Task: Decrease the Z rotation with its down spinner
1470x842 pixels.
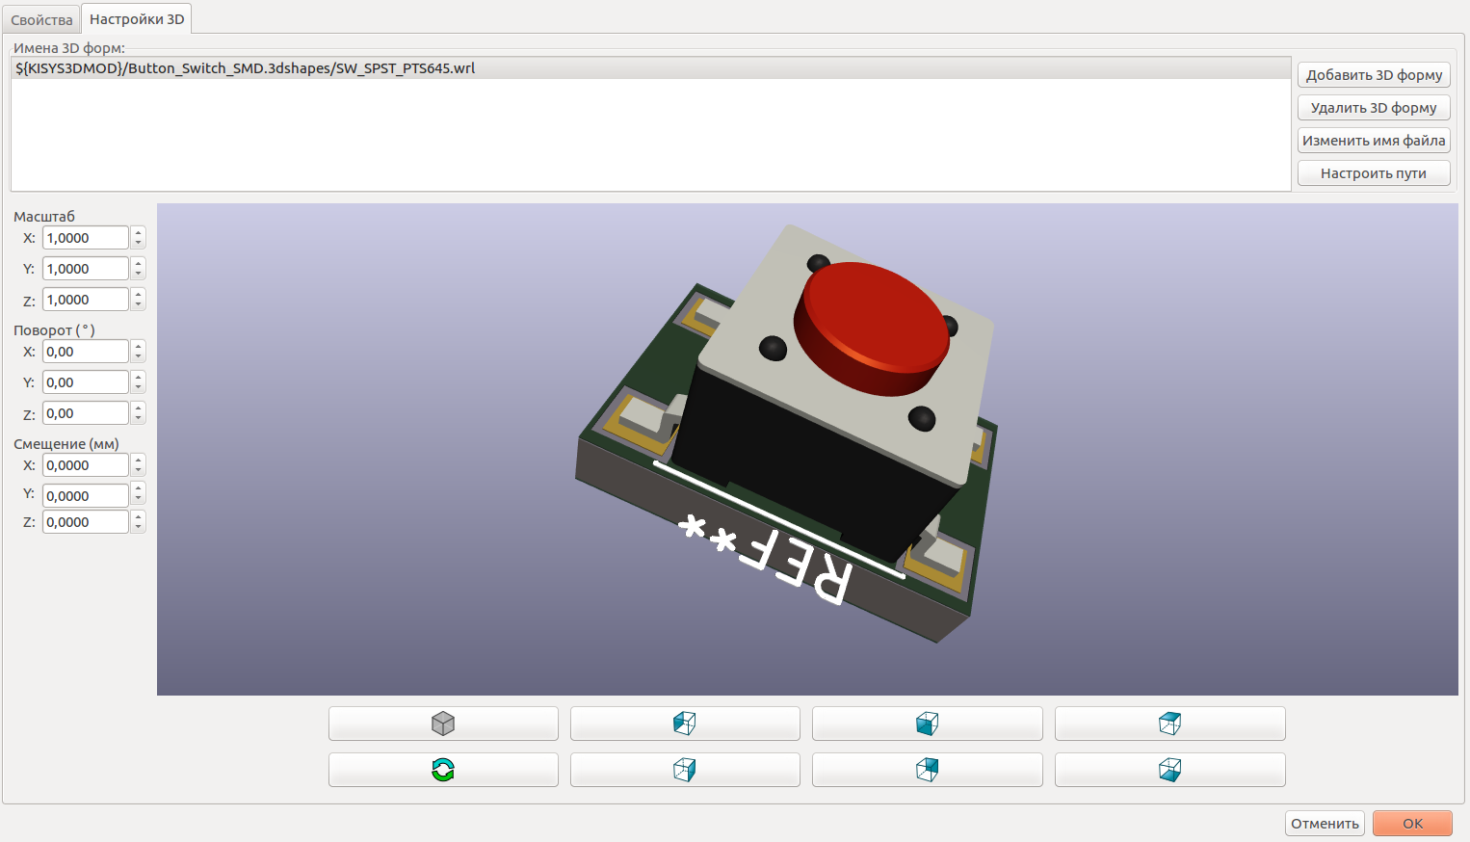Action: click(x=139, y=417)
